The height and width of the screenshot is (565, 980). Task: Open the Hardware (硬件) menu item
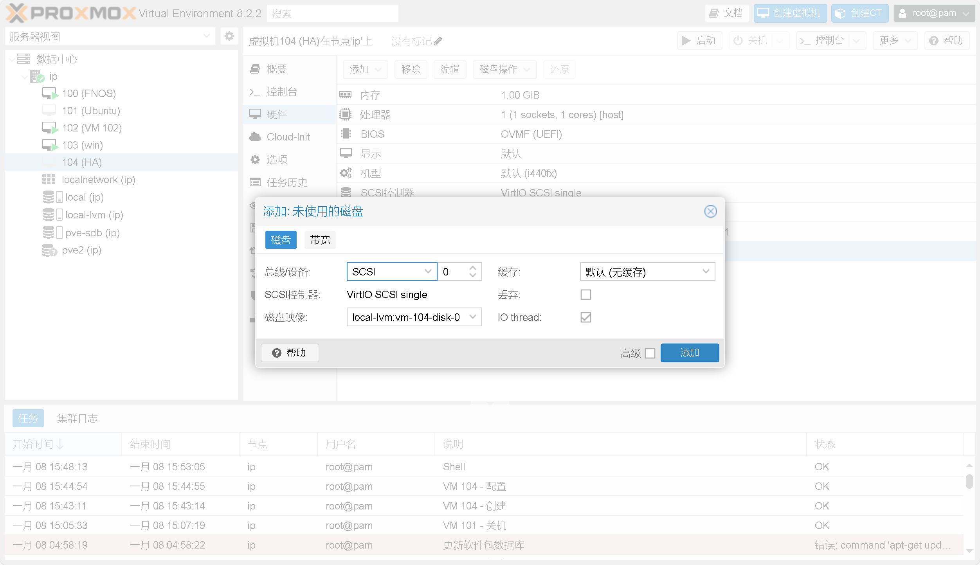(289, 114)
